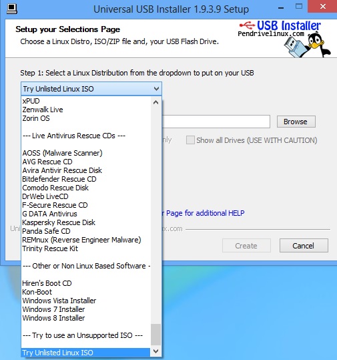Click the ISO file path input field

[x=216, y=122]
